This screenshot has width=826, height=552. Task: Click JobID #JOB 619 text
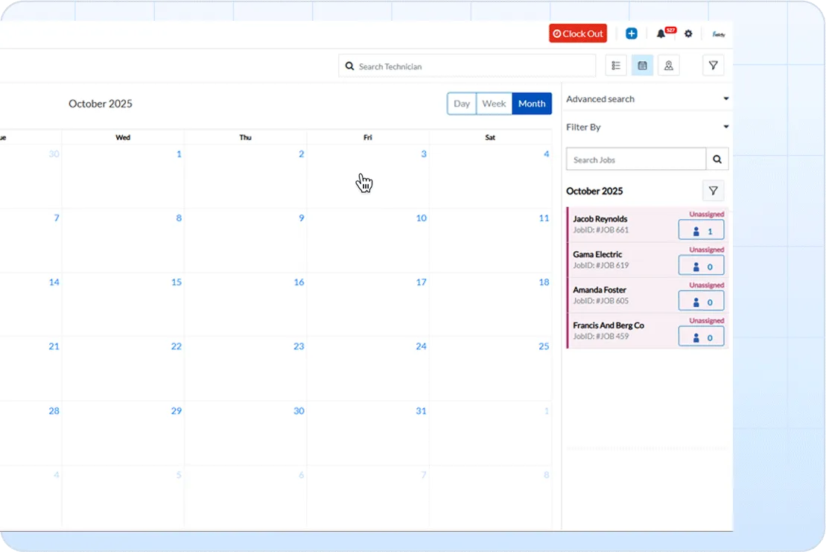pos(601,265)
